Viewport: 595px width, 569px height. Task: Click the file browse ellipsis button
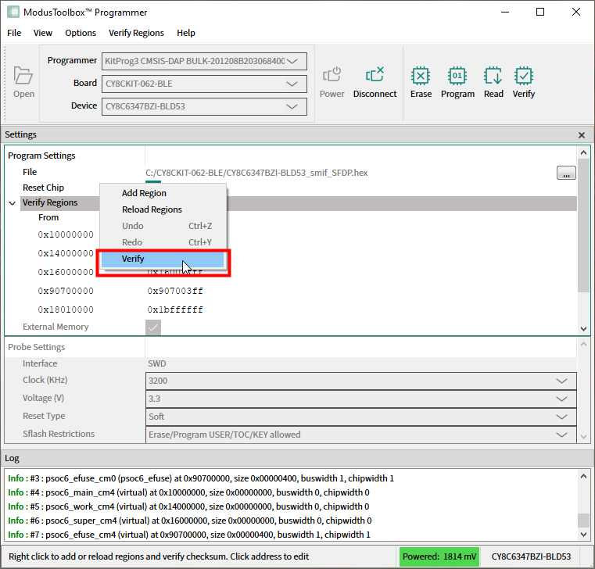566,174
